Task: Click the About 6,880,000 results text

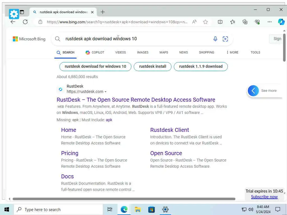Action: pyautogui.click(x=77, y=77)
